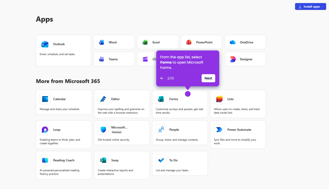Click 'Sync files and more' description
This screenshot has height=189, width=329.
pyautogui.click(x=235, y=142)
